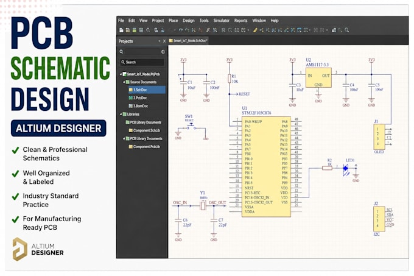
Task: Collapse the Source Documents tree arrow
Action: point(124,82)
